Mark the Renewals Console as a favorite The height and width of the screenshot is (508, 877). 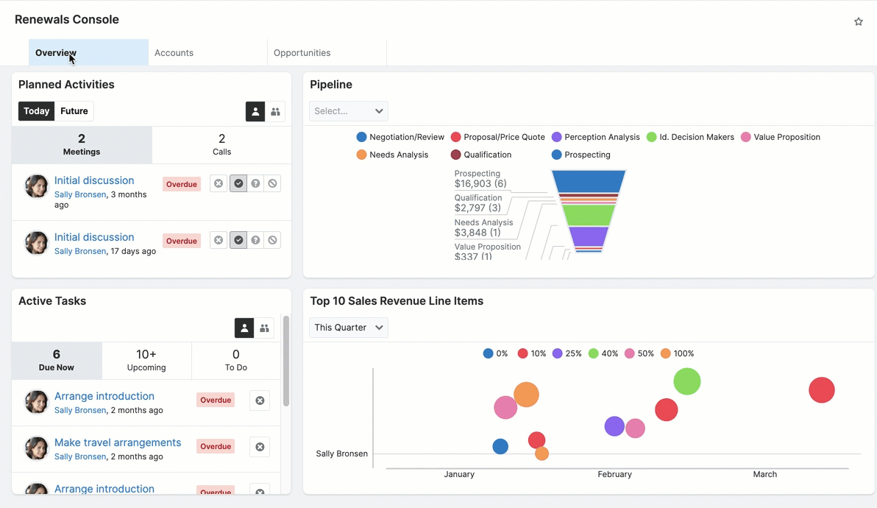[858, 21]
